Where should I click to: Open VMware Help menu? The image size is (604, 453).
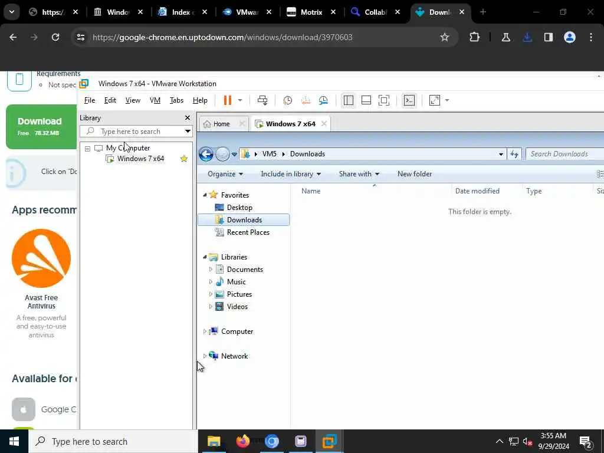coord(200,100)
